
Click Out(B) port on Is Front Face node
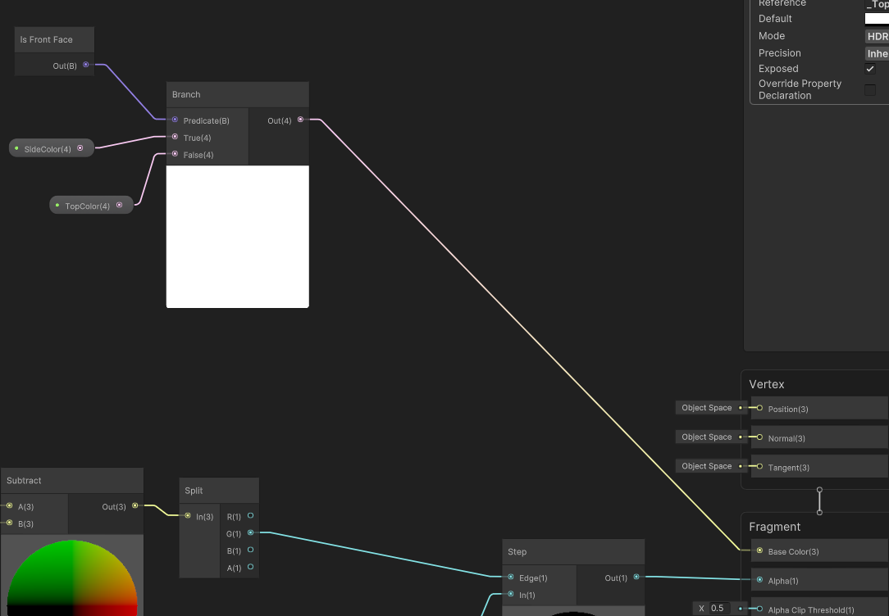(x=85, y=65)
